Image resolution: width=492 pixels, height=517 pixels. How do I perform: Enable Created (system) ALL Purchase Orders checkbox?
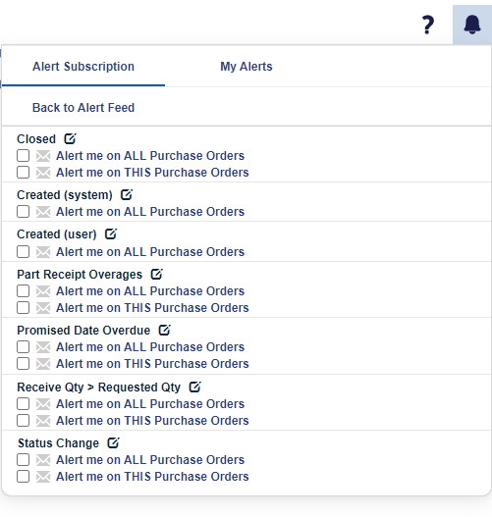pos(24,211)
